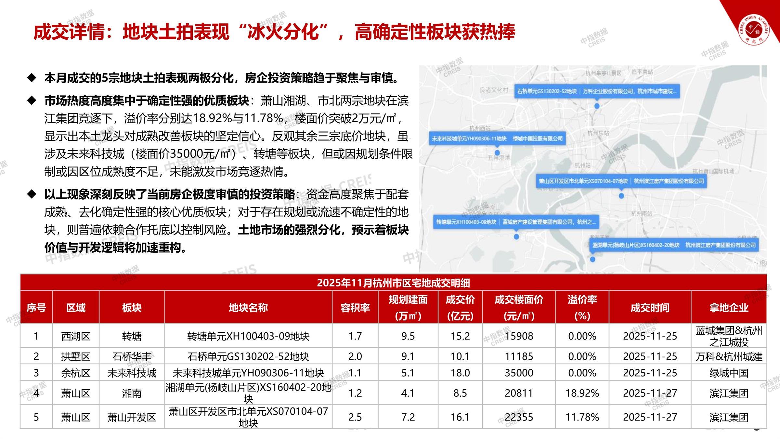The width and height of the screenshot is (780, 439).
Task: Click the 18.92% premium rate cell
Action: pos(582,393)
